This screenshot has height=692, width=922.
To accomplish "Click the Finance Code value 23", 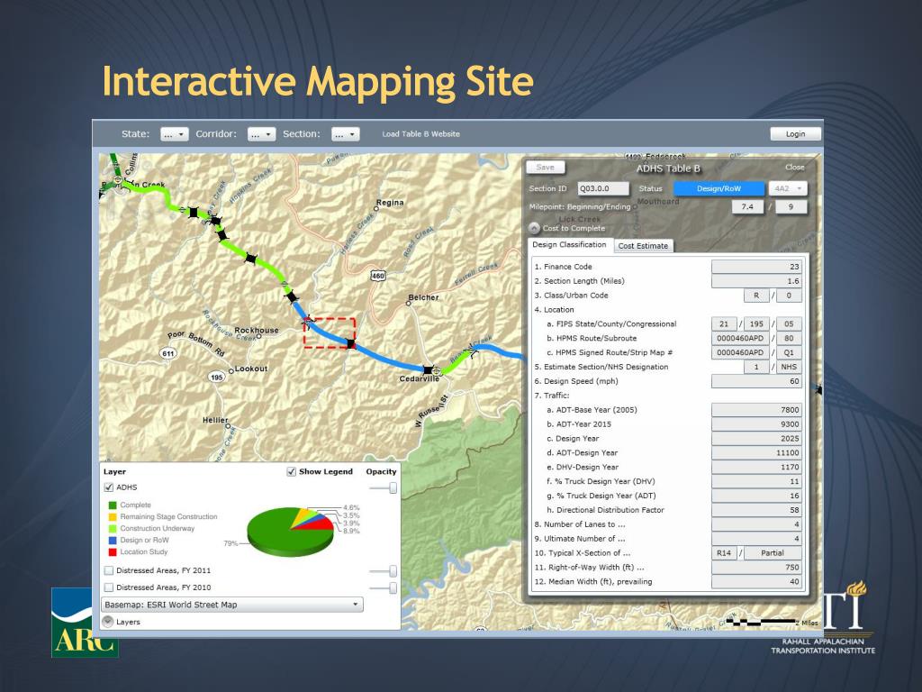I will point(756,267).
